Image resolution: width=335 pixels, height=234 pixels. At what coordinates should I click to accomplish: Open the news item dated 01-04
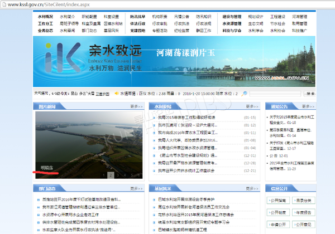click(x=188, y=148)
